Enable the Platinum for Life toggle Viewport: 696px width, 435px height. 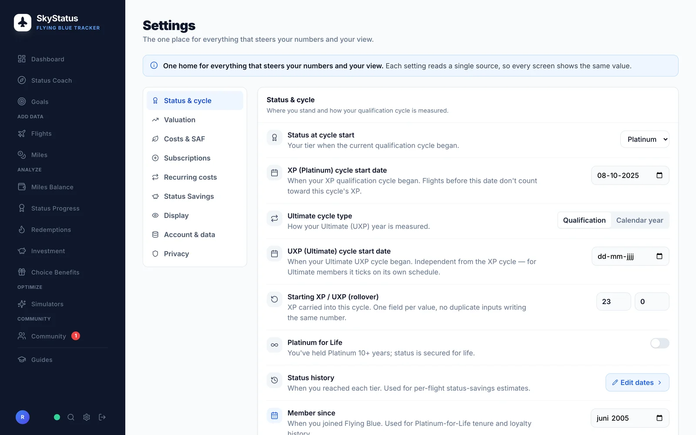pos(659,343)
